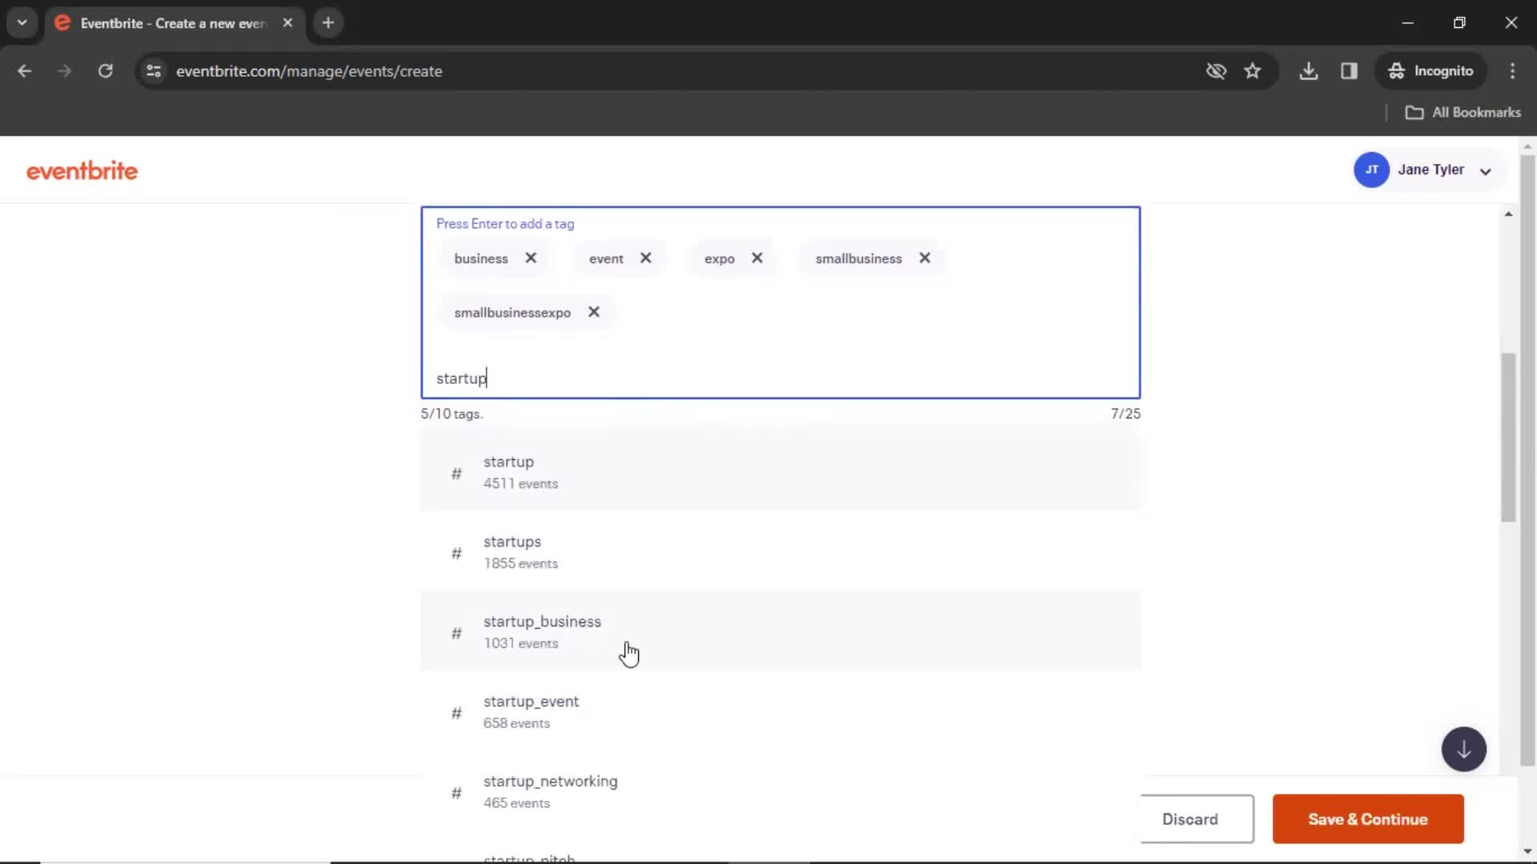Select the startup tag suggestion

[x=781, y=472]
